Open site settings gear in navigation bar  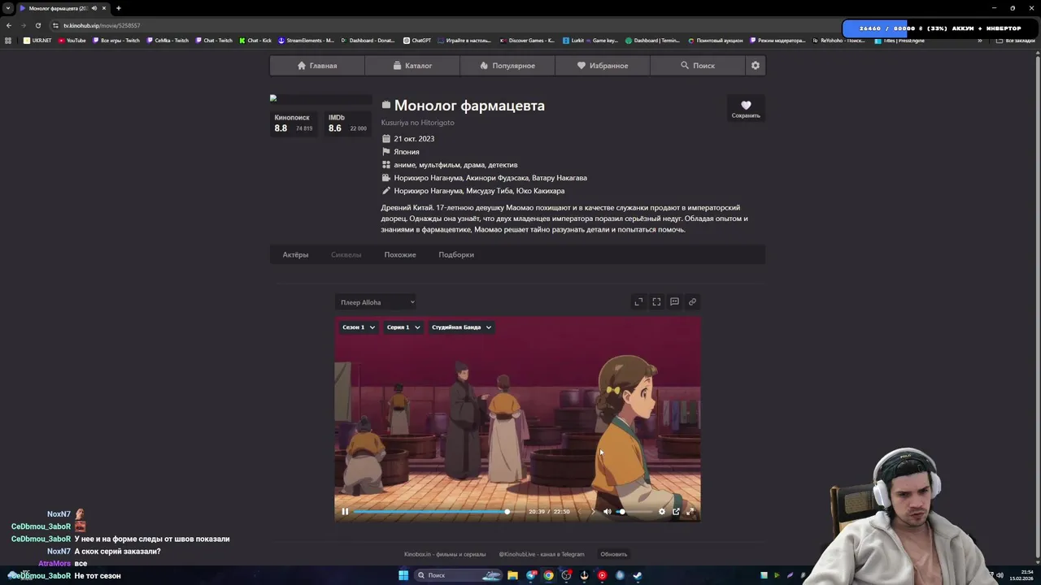click(755, 65)
